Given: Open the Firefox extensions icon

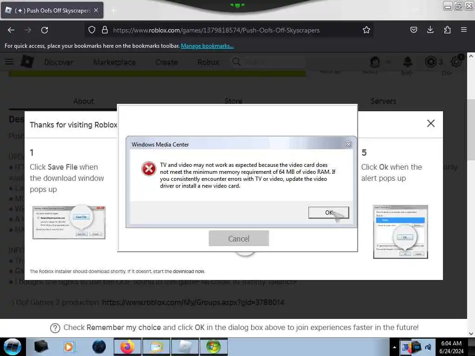Looking at the screenshot, I should pyautogui.click(x=447, y=30).
